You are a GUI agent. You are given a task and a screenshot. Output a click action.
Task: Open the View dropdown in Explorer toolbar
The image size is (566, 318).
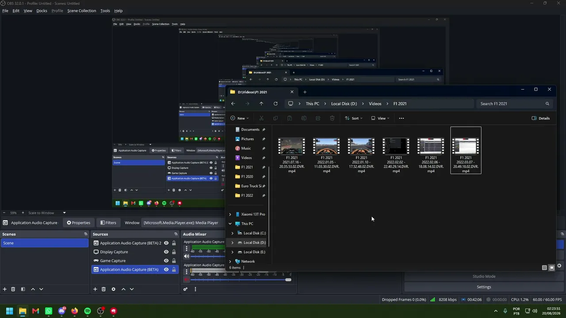point(380,118)
